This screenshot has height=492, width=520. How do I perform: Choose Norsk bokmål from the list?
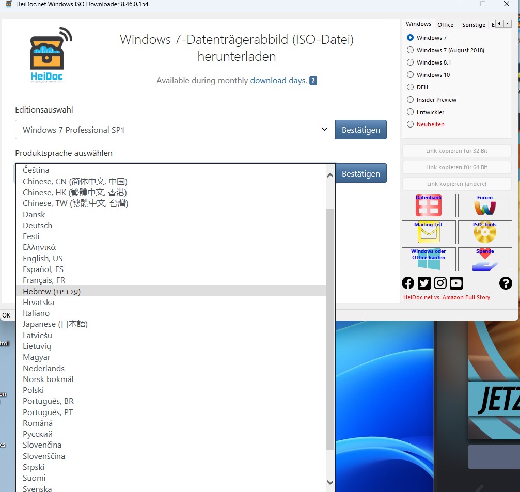[171, 379]
